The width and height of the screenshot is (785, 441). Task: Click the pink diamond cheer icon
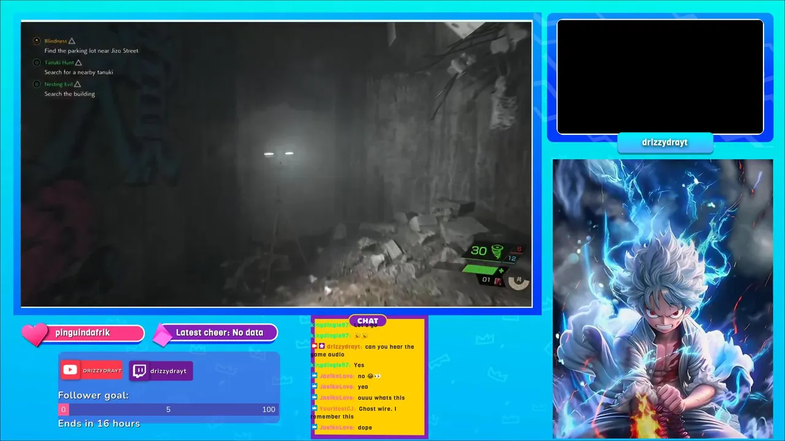coord(163,336)
